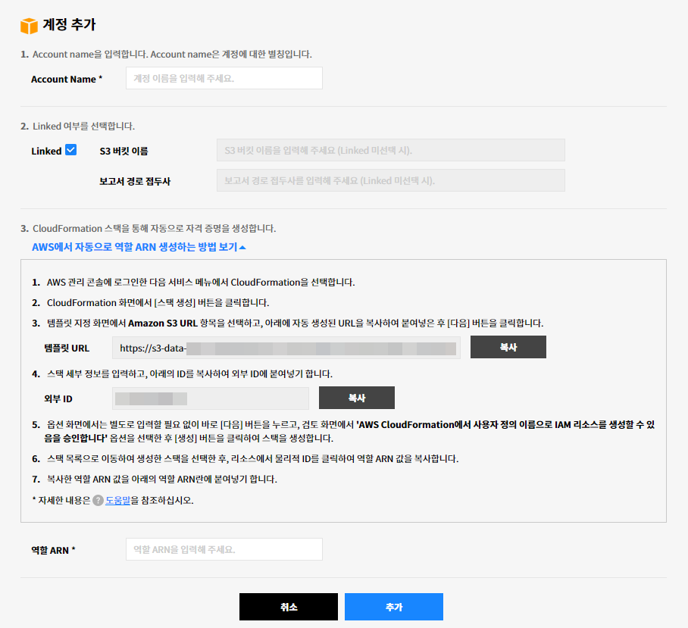Click the 역할 ARN input field
This screenshot has height=628, width=688.
224,549
